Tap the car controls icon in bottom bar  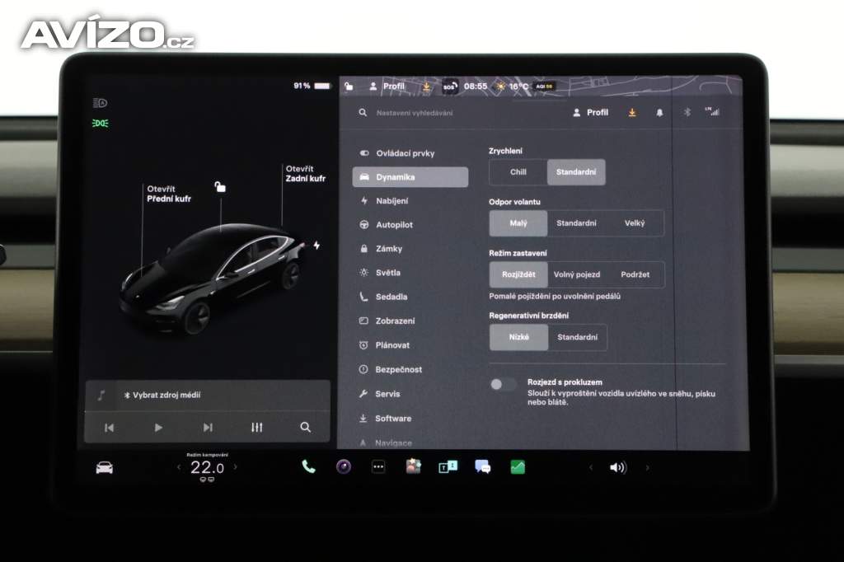click(x=105, y=468)
